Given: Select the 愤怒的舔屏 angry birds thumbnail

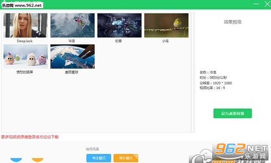Looking at the screenshot, I should (x=25, y=56).
